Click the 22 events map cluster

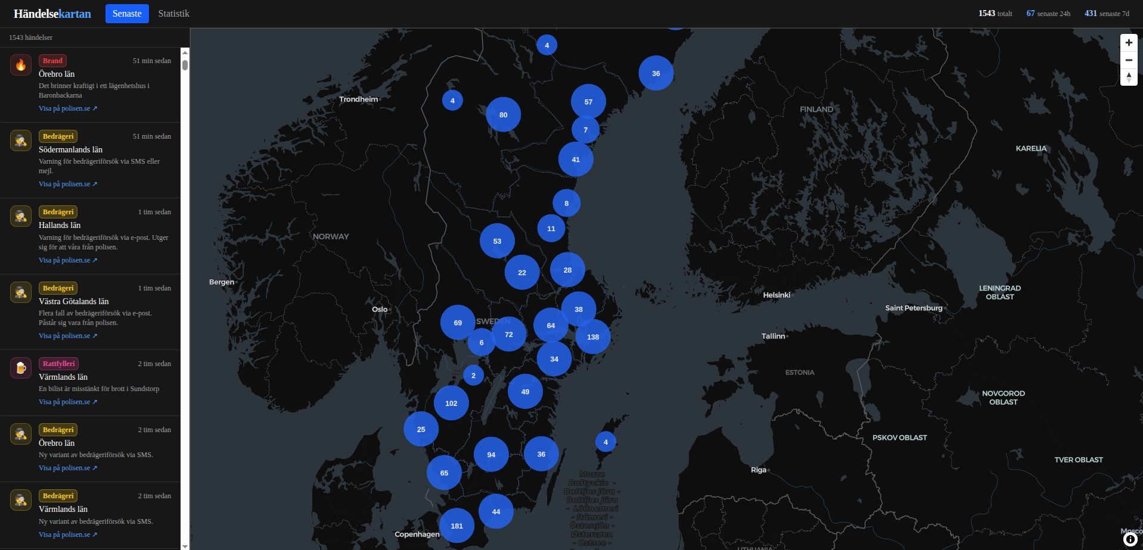coord(522,272)
